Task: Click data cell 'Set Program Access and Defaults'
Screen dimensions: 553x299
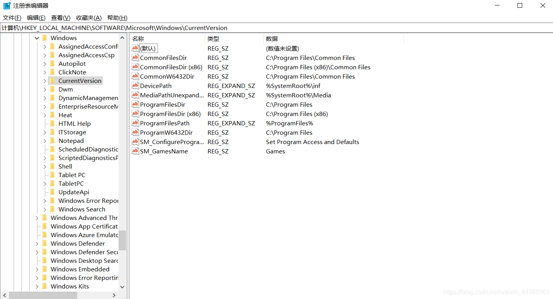Action: pyautogui.click(x=312, y=142)
